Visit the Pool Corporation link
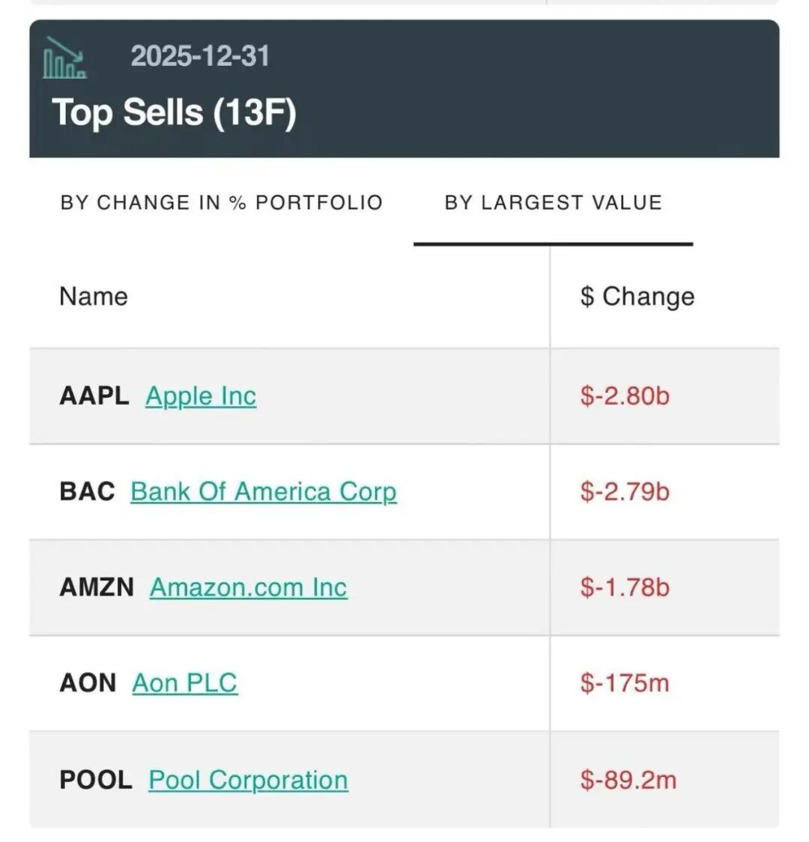The height and width of the screenshot is (842, 809). (248, 780)
